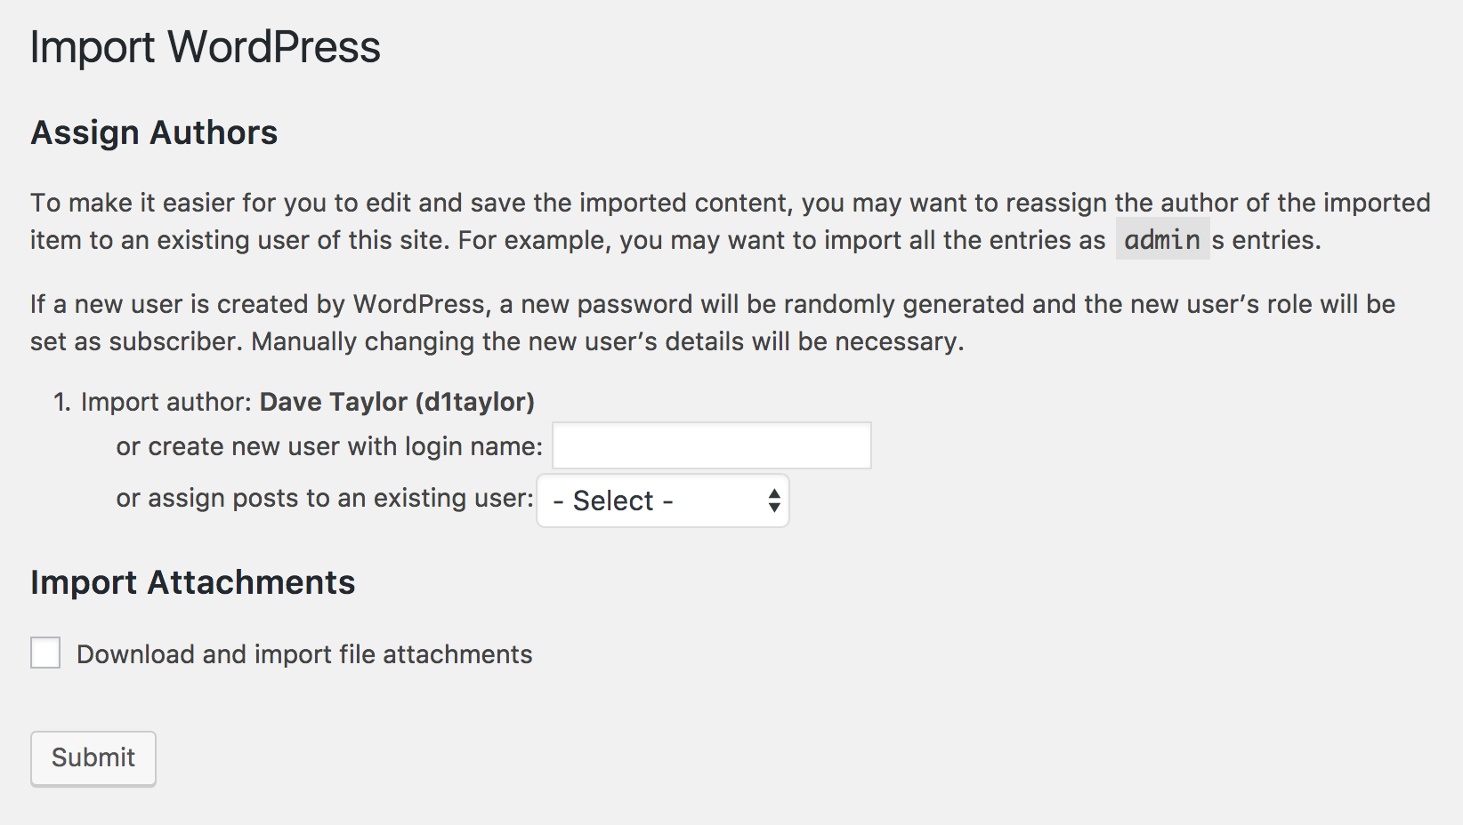Screen dimensions: 1463x825
Task: Click the "or assign posts to an existing user:" label
Action: 325,498
